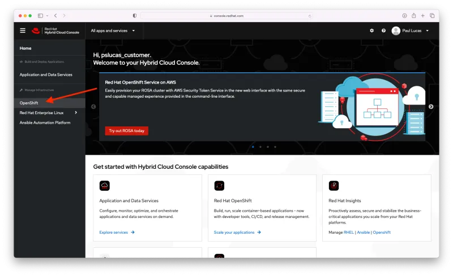Screen dimensions: 453x276
Task: Expand Red Hat Enterprise Linux chevron
Action: 76,113
